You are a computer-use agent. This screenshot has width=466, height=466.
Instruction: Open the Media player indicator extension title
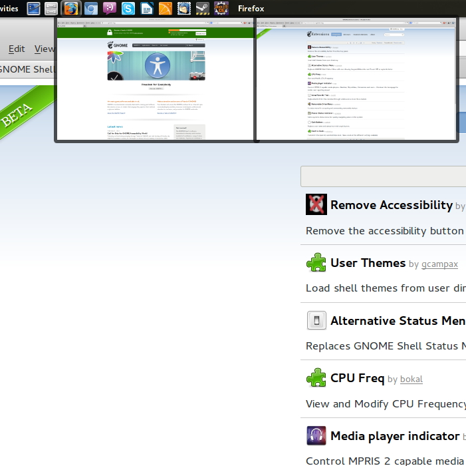click(x=395, y=436)
